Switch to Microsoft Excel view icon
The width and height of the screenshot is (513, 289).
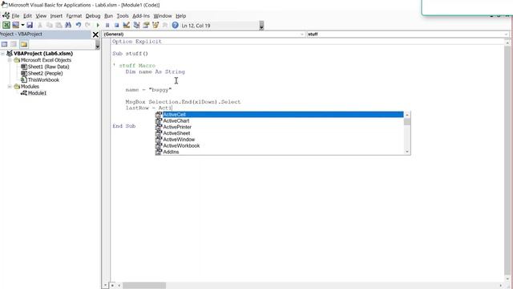coord(6,25)
